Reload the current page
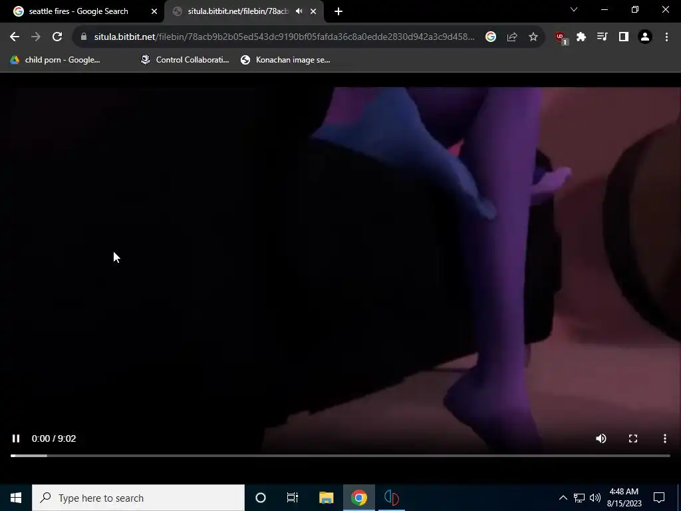The image size is (681, 511). 57,37
